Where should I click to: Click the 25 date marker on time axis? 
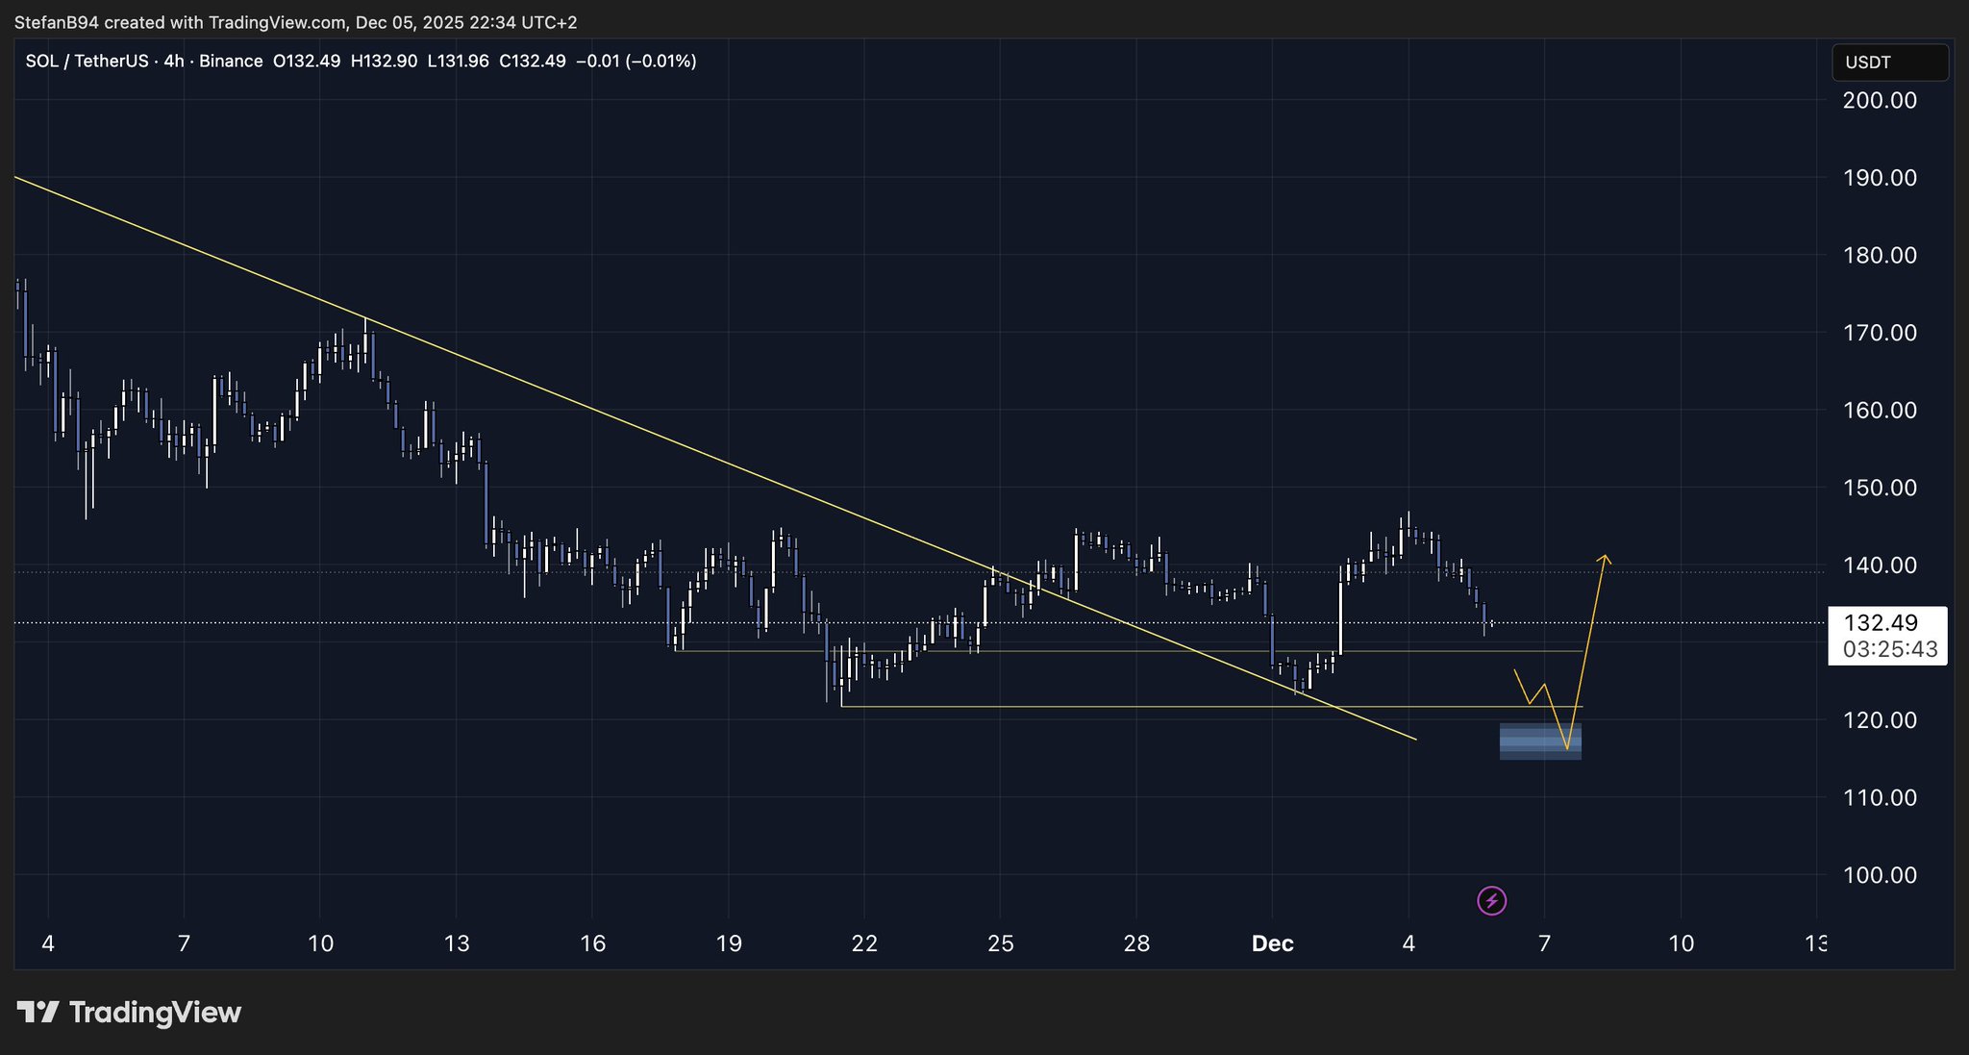[1000, 943]
